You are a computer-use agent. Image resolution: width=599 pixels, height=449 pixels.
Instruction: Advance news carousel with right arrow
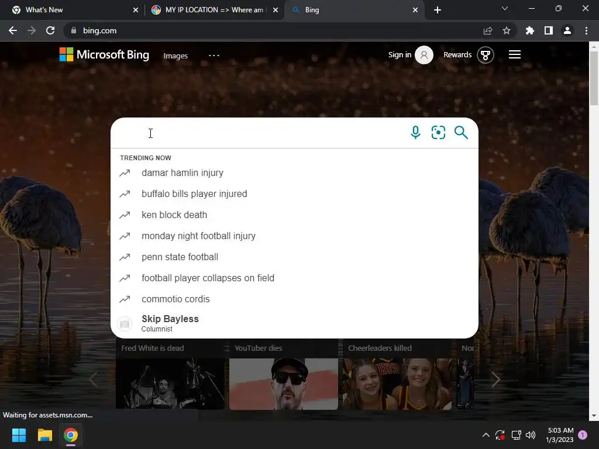point(495,379)
